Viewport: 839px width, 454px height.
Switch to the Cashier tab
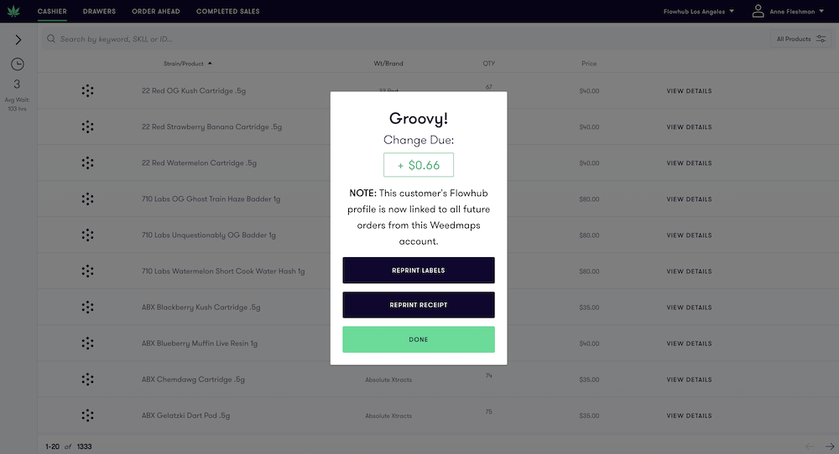(52, 11)
